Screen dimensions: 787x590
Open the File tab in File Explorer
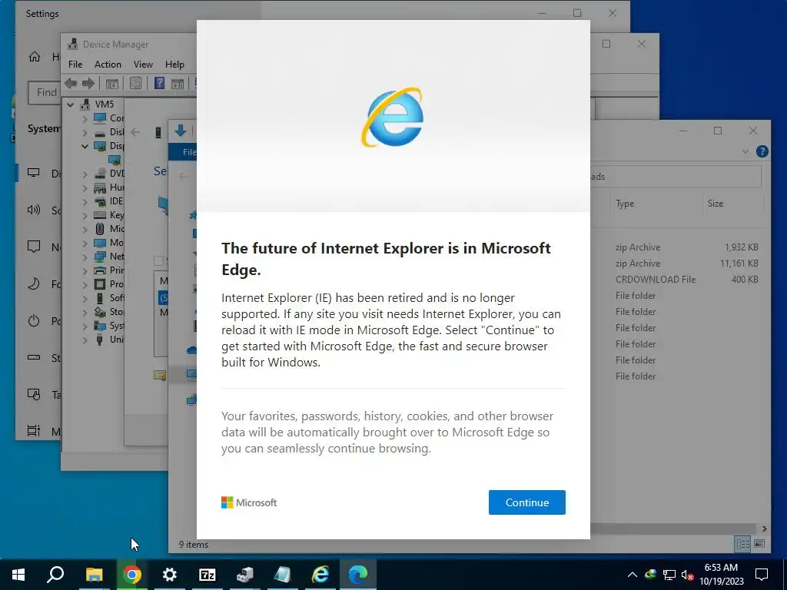point(183,152)
